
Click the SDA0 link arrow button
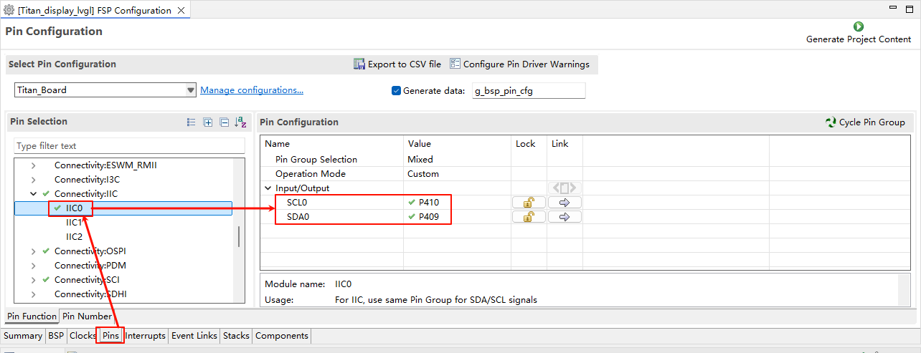point(565,217)
